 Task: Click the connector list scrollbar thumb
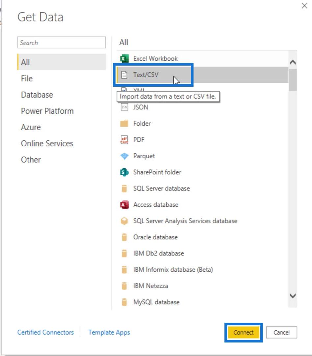(293, 80)
